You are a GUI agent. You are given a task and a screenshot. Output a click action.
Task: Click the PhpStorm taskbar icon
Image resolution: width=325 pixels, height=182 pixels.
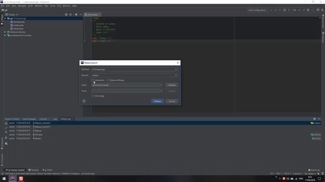pyautogui.click(x=13, y=178)
